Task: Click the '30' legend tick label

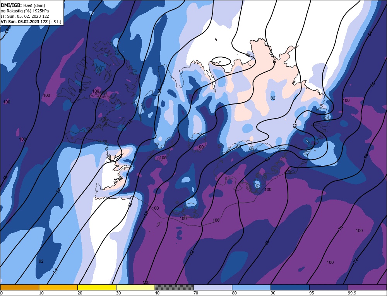Action: click(x=118, y=293)
